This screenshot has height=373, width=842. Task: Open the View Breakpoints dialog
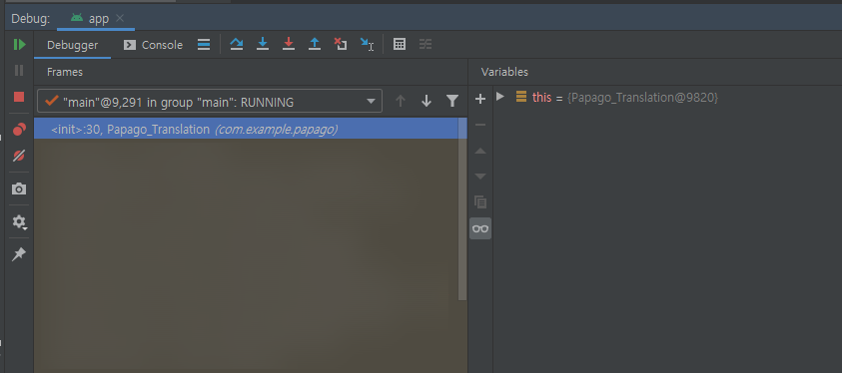pos(19,130)
